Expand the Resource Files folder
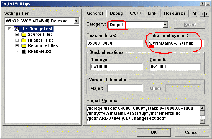Viewport: 212px width, 139px height. (17, 46)
